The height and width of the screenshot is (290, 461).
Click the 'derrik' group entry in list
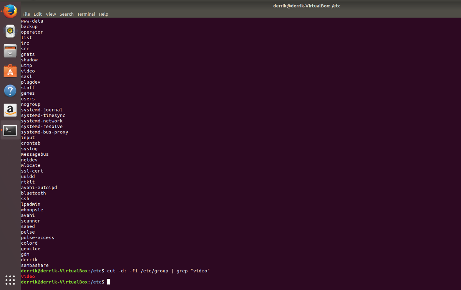[x=29, y=260]
